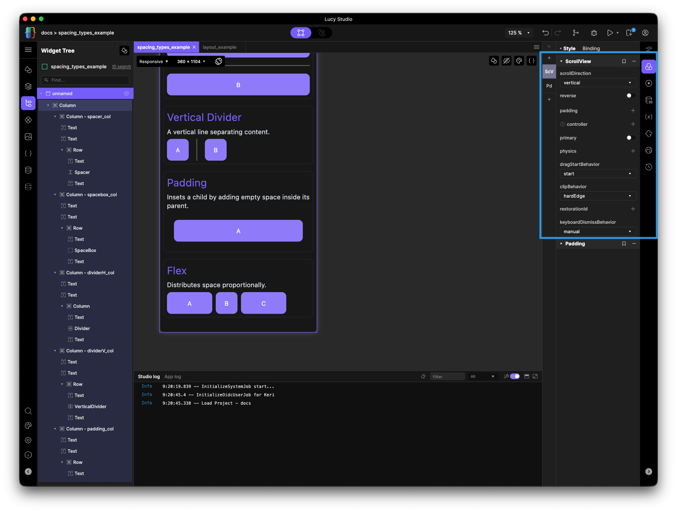
Task: Open the git branch icon
Action: coord(576,33)
